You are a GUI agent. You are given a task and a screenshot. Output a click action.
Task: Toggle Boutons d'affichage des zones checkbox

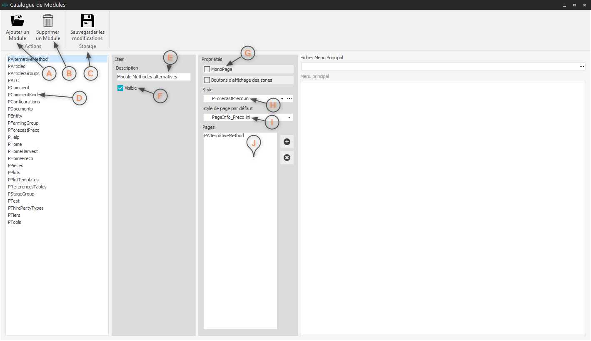(x=207, y=80)
